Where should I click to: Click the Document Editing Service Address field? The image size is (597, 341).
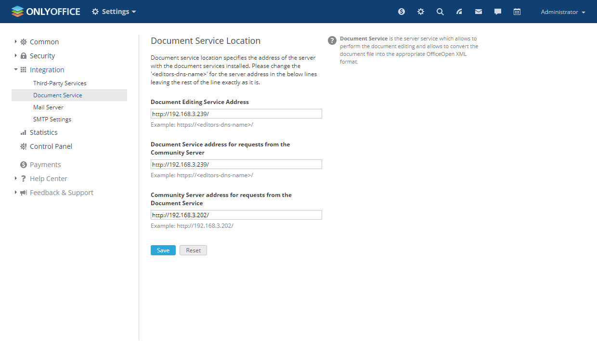(236, 114)
